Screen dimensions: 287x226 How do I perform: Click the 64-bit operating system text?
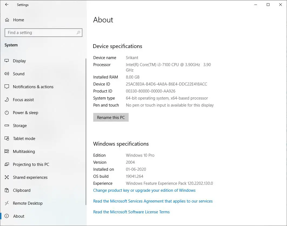click(167, 98)
